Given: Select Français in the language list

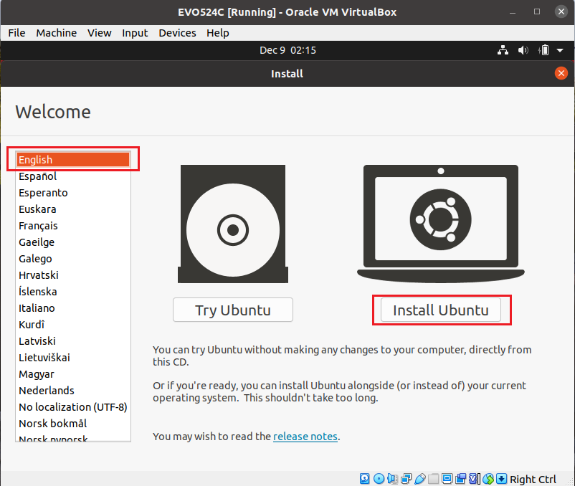Looking at the screenshot, I should (73, 226).
